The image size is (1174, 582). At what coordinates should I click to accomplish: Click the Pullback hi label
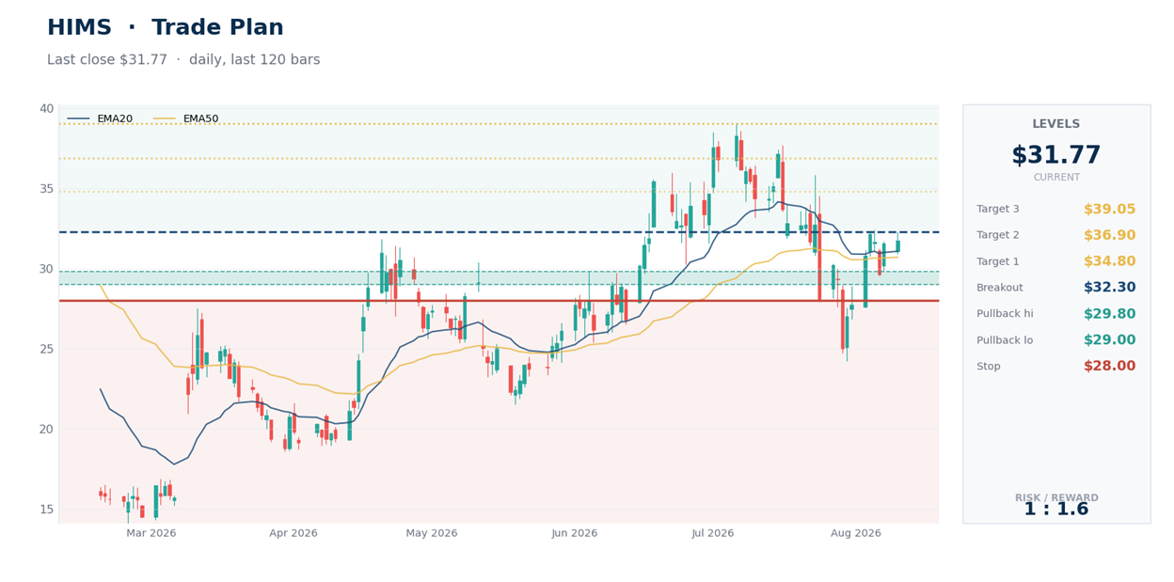pyautogui.click(x=1005, y=314)
